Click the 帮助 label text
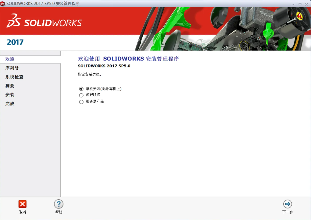The image size is (311, 220). tap(59, 212)
